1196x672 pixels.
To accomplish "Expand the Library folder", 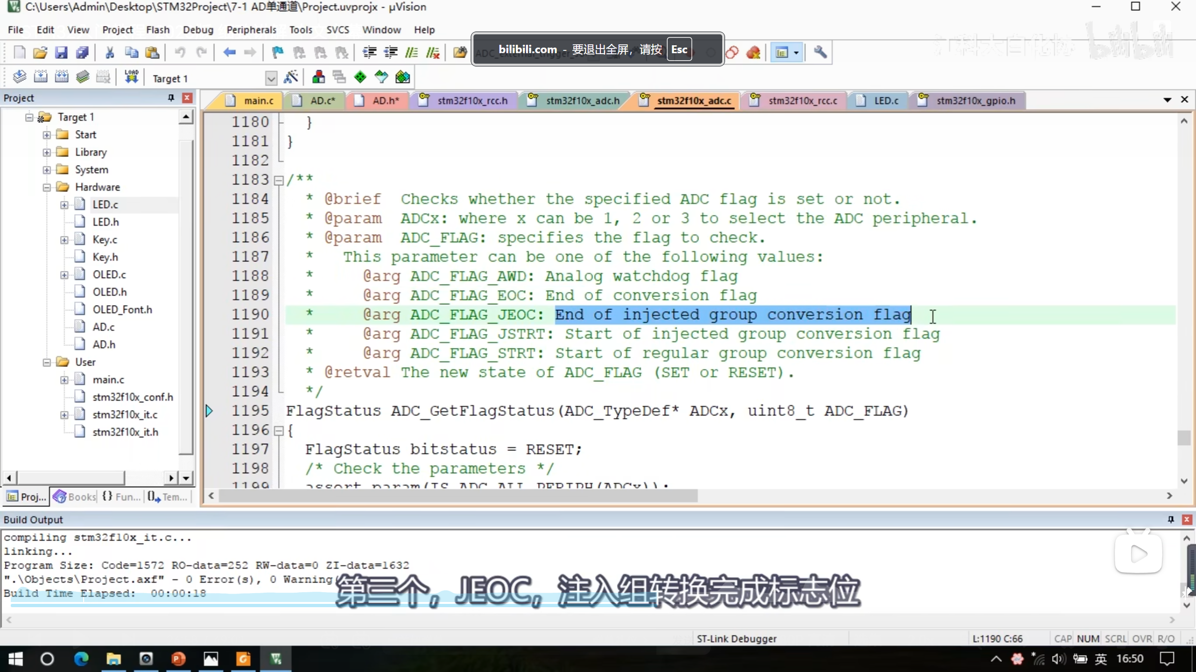I will pos(47,152).
